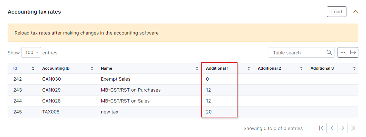This screenshot has height=137, width=366.
Task: Open the three-dots table options button
Action: pos(343,52)
